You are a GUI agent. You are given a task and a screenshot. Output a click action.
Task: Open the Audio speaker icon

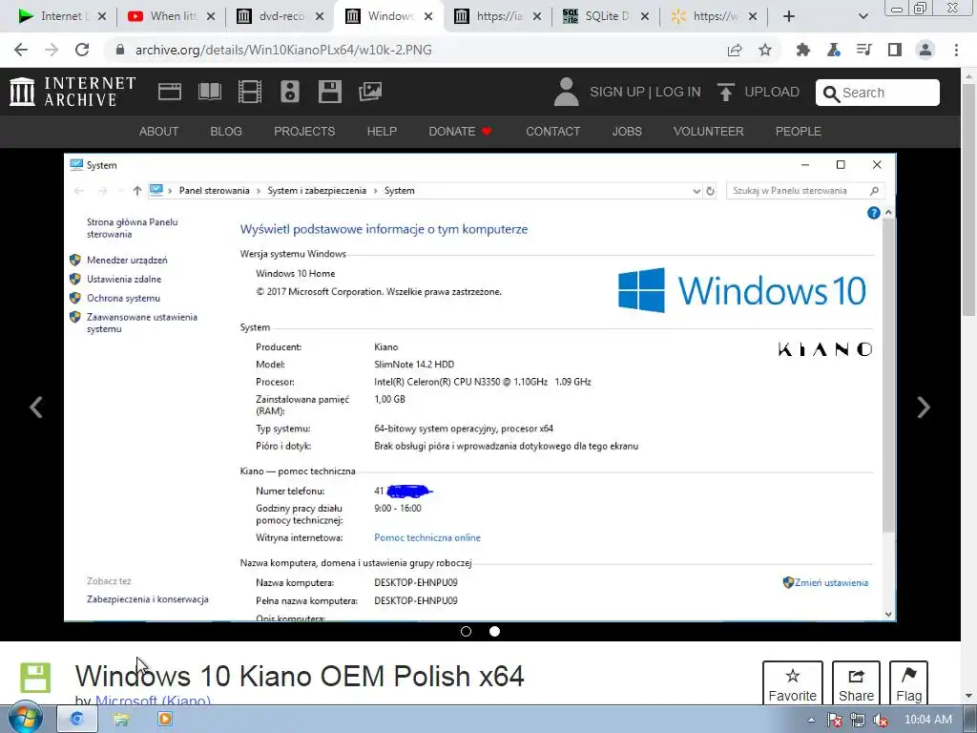tap(290, 92)
